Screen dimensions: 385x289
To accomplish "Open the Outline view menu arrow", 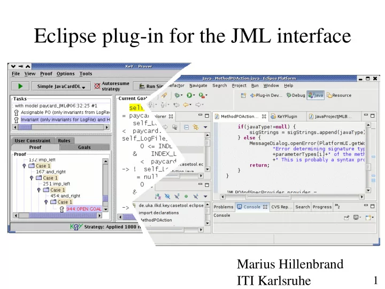I will pyautogui.click(x=205, y=196).
